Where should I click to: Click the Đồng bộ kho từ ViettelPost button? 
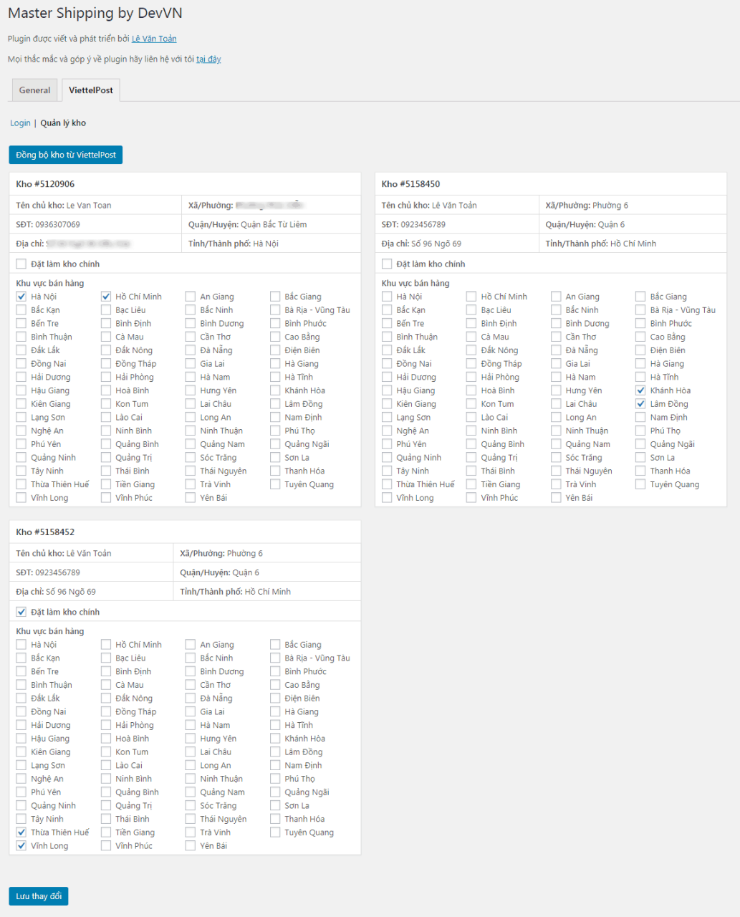(x=65, y=155)
